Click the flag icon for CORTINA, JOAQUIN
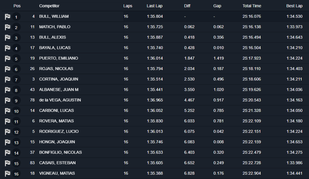 click(8, 79)
